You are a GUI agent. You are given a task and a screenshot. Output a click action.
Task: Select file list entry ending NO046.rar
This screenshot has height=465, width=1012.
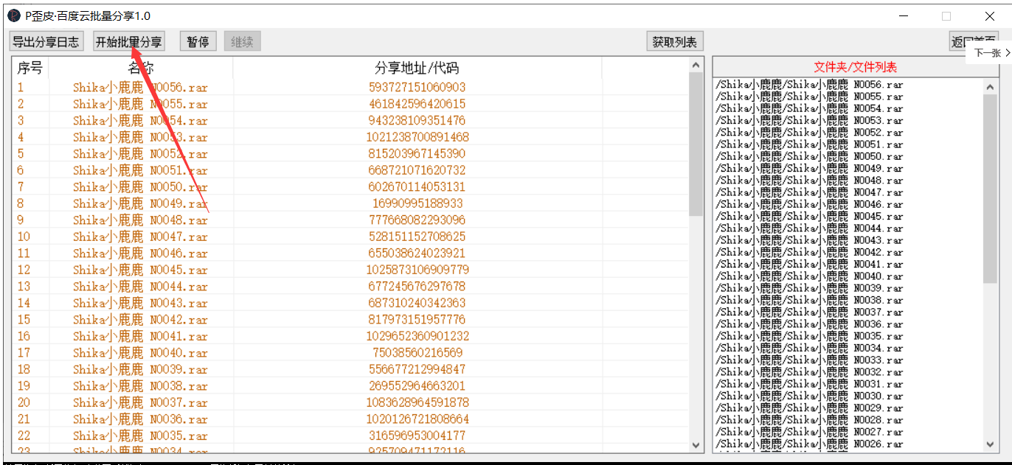tap(809, 204)
